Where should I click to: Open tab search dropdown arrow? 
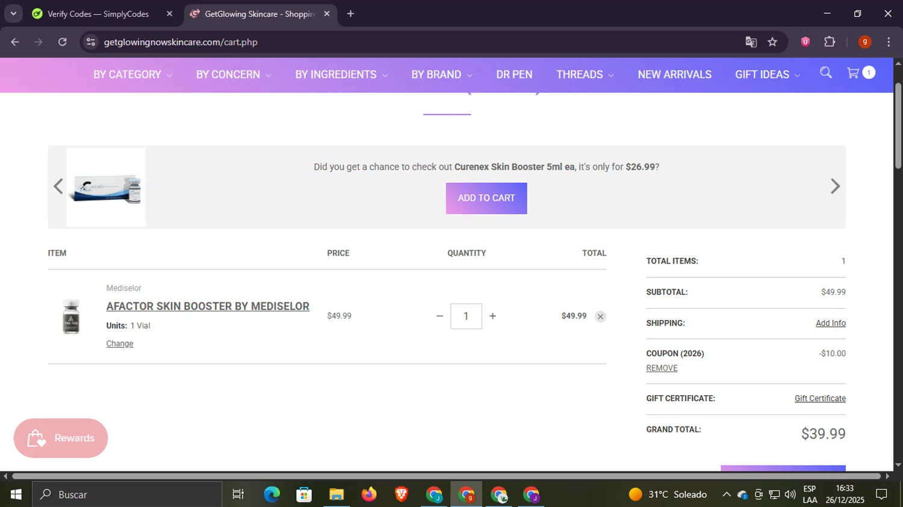click(13, 14)
